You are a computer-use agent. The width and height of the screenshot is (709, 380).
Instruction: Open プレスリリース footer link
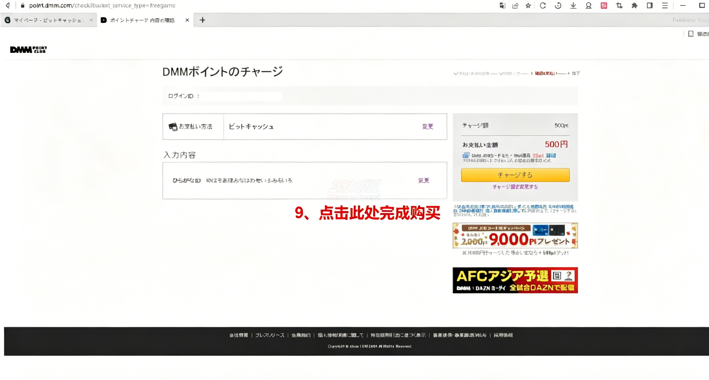270,335
